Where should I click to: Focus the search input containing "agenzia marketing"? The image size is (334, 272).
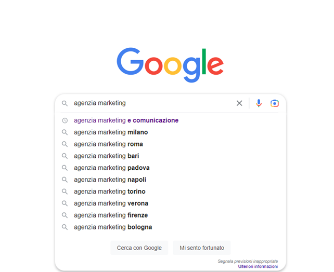(151, 103)
